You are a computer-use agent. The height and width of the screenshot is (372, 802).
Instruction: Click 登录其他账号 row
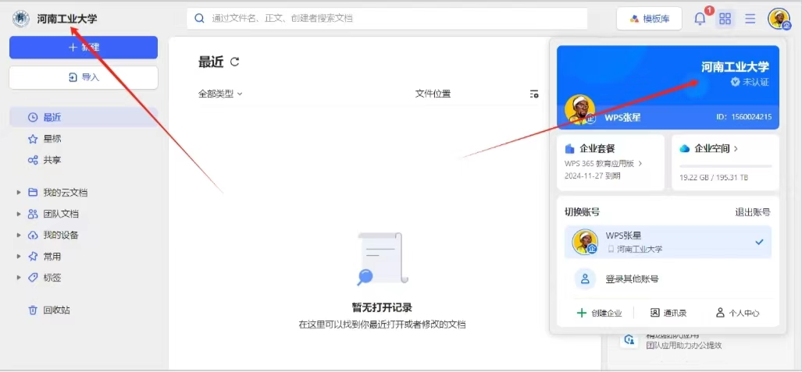pyautogui.click(x=668, y=278)
